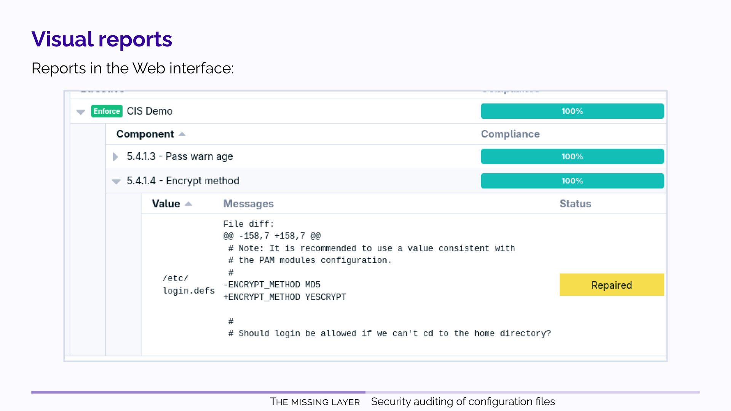Click the -ENCRYPT_METHOD MD5 diff line

[x=272, y=285]
